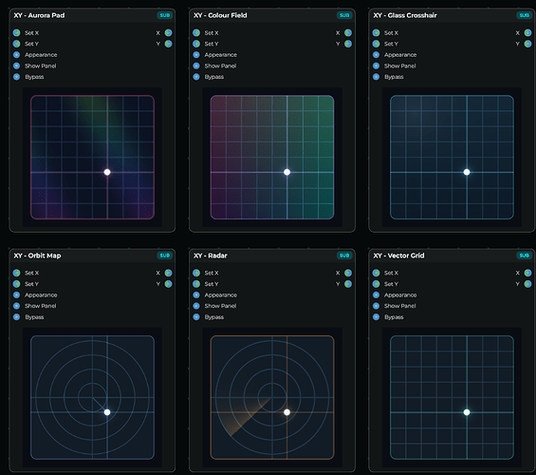Click the white puck on Glass Crosshair pad

[467, 172]
